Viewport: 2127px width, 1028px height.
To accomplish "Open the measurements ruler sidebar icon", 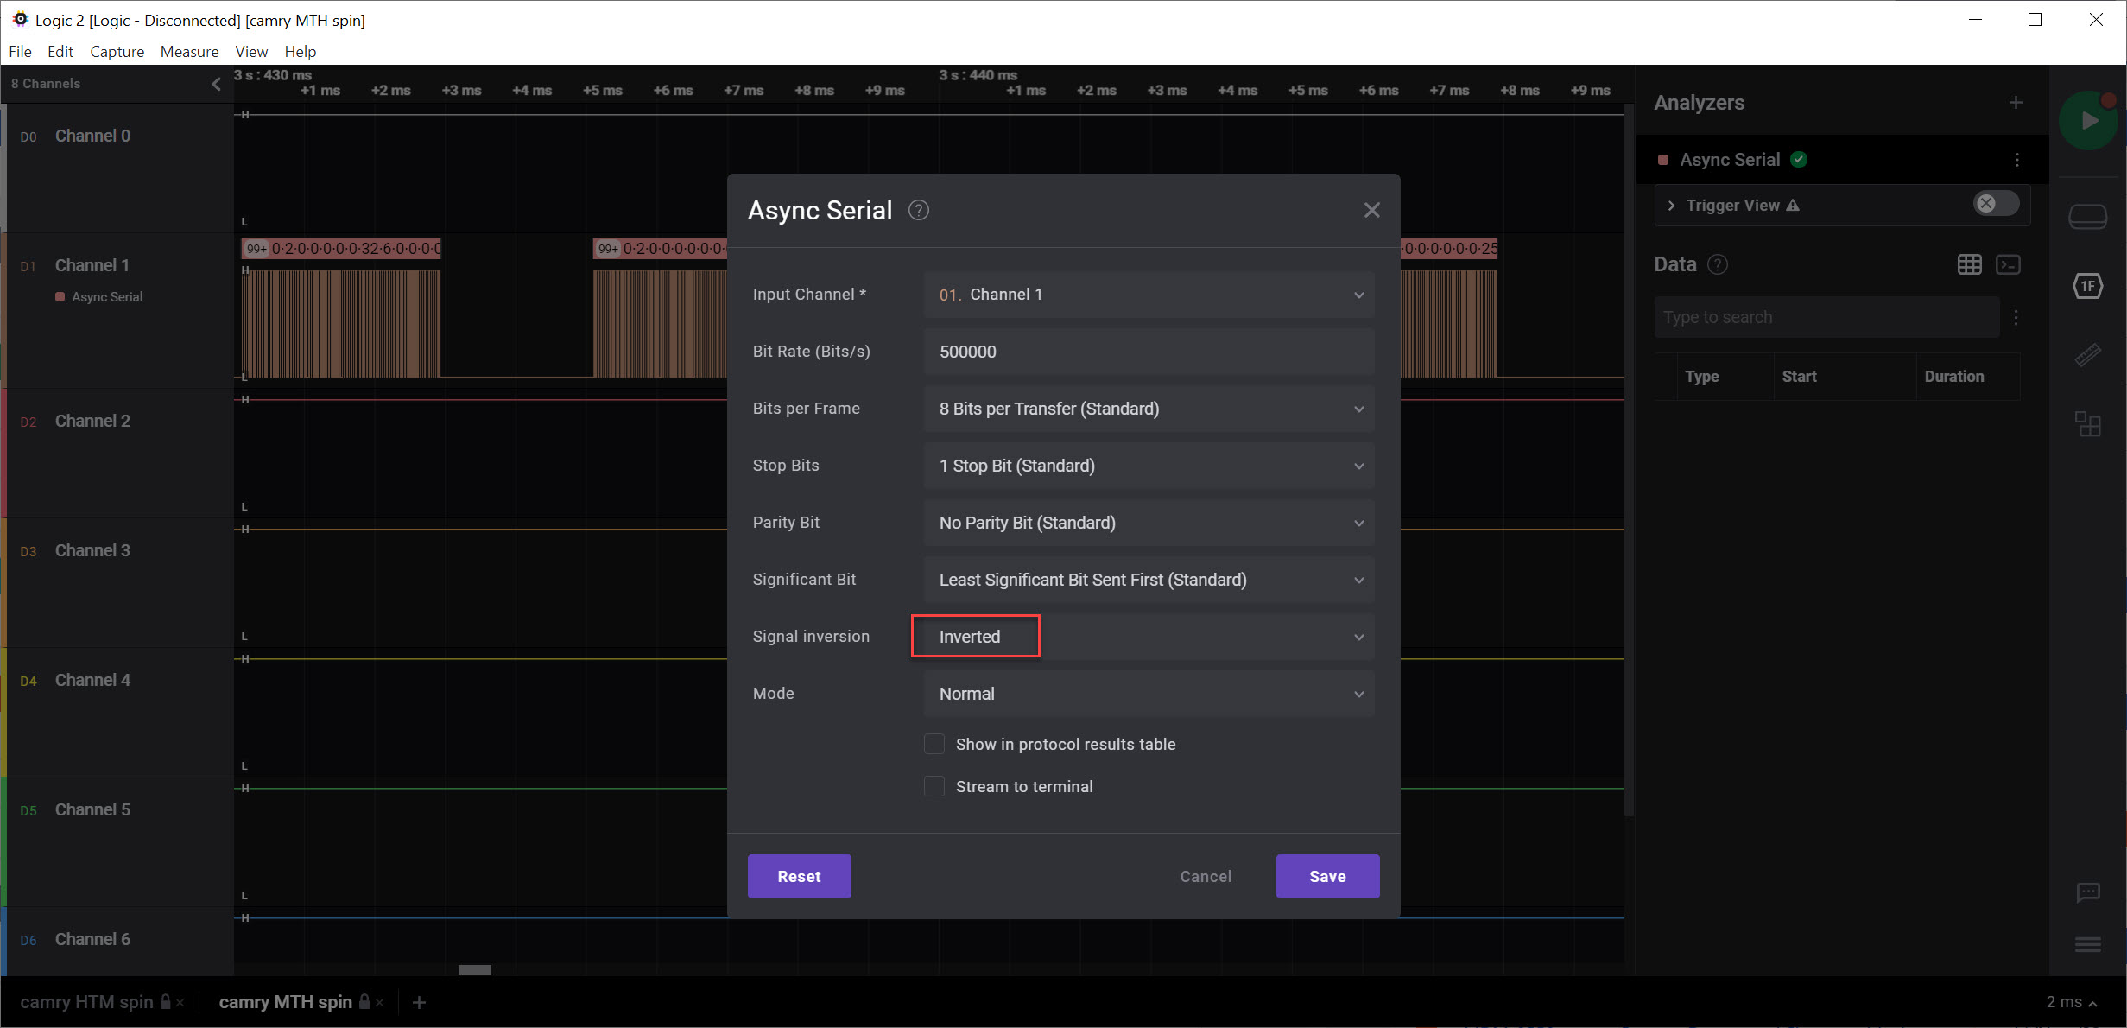I will 2088,355.
